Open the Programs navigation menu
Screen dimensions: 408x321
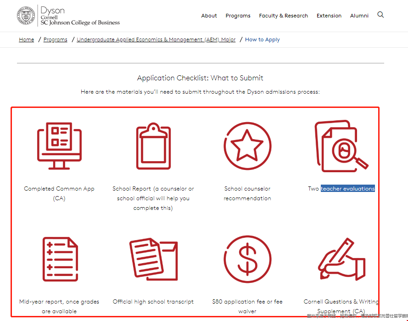click(x=238, y=16)
